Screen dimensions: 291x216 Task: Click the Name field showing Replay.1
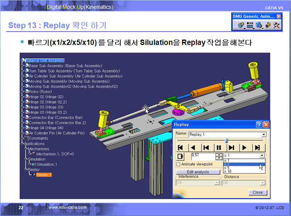(x=225, y=135)
